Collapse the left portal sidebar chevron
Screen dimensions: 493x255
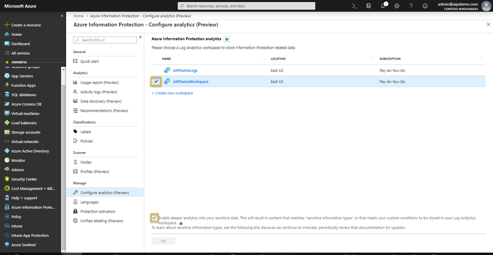point(62,16)
